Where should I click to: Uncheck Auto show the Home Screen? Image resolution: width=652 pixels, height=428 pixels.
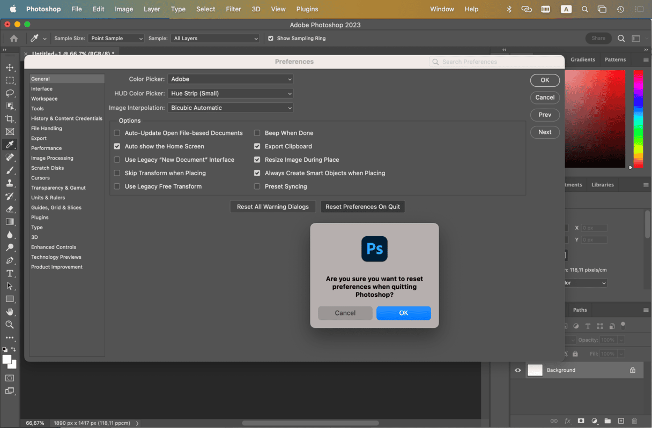coord(117,146)
